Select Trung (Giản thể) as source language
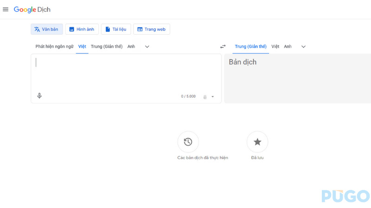371x208 pixels. (x=107, y=47)
